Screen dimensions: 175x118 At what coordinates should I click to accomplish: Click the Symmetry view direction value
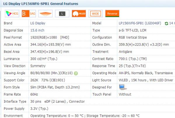38,66
